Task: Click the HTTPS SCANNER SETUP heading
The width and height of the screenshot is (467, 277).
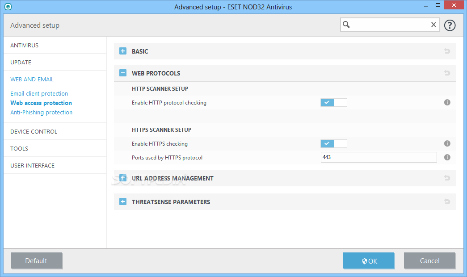Action: 161,130
